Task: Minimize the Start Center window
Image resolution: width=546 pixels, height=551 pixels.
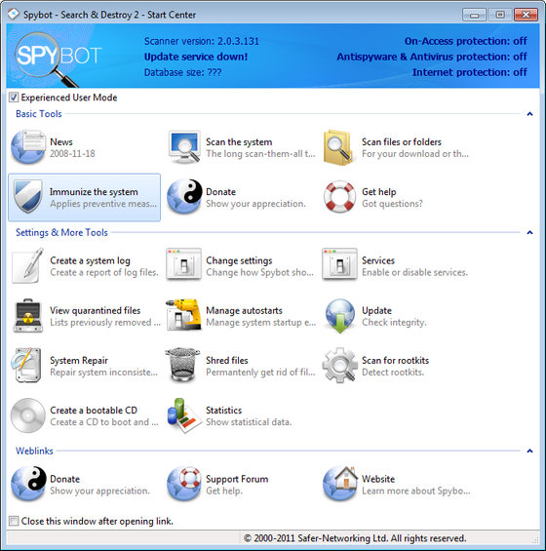Action: (474, 15)
